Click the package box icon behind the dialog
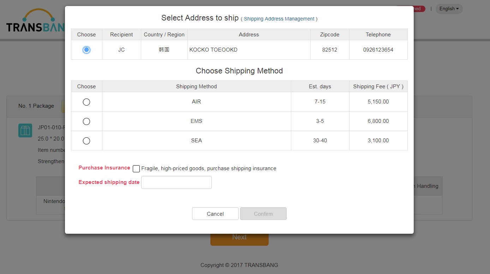 coord(25,131)
